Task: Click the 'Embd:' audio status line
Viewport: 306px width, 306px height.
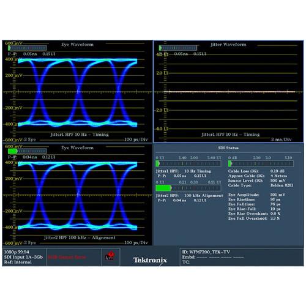Action: point(213,257)
